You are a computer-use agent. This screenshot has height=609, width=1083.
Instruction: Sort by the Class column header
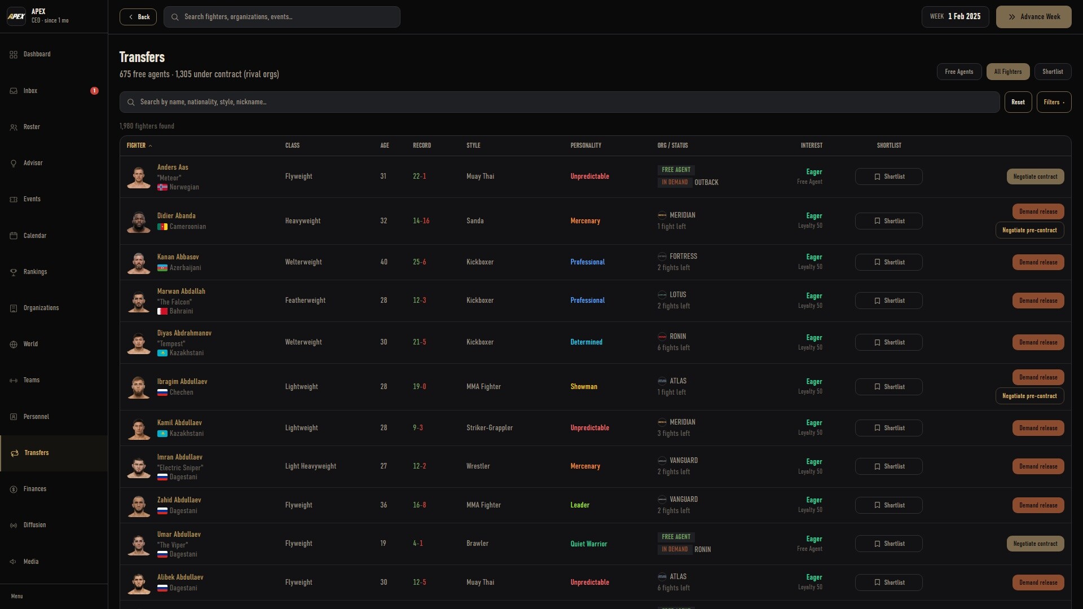[x=292, y=145]
